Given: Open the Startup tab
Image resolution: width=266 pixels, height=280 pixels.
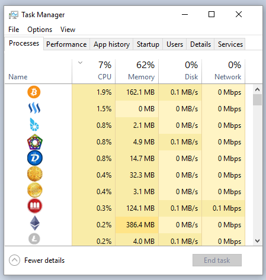Looking at the screenshot, I should pos(148,44).
